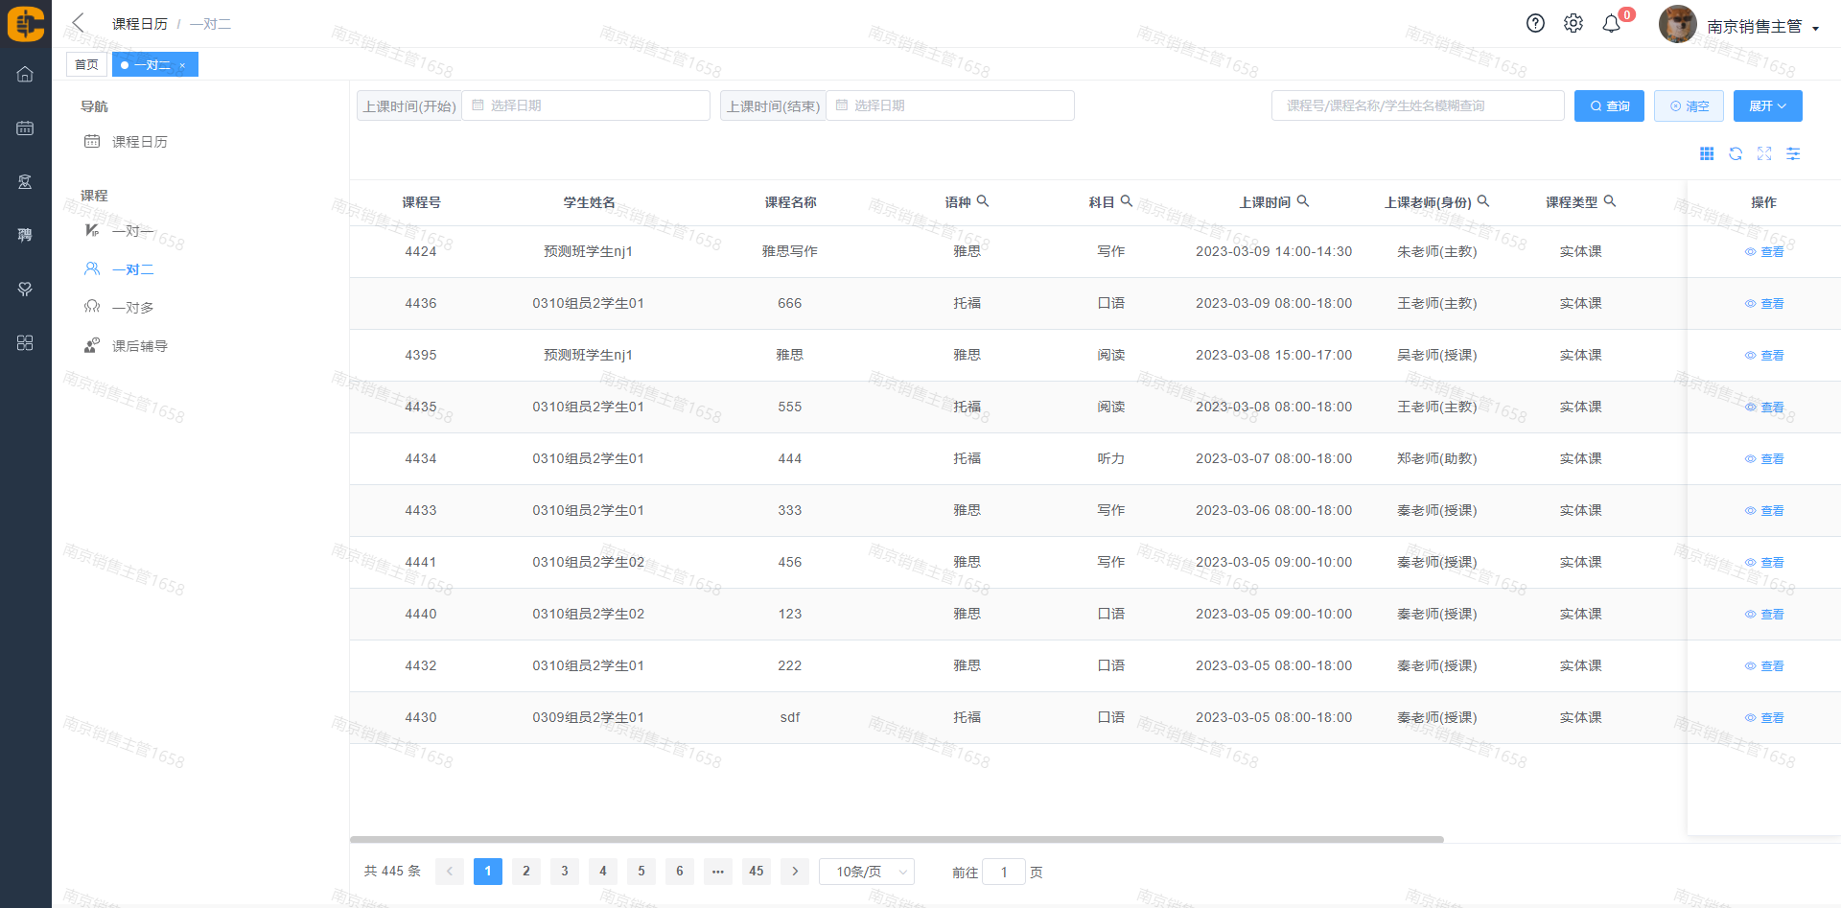Select 一对多 in the course menu
Viewport: 1841px width, 908px height.
132,308
